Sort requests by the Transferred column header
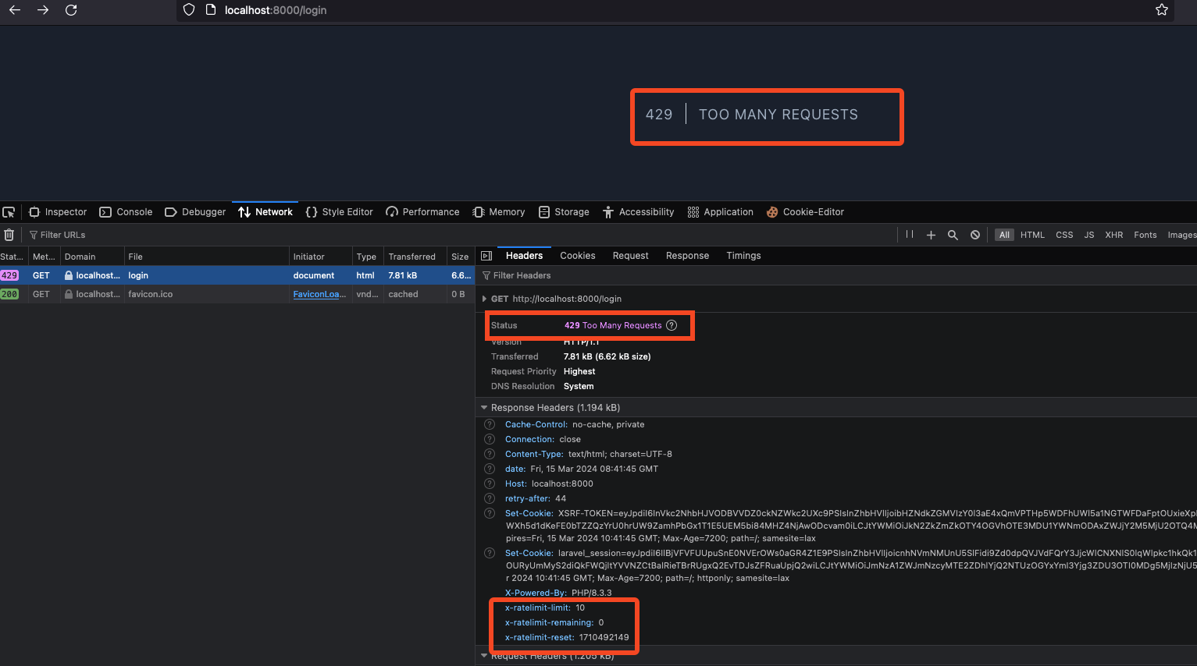The height and width of the screenshot is (666, 1197). 415,257
